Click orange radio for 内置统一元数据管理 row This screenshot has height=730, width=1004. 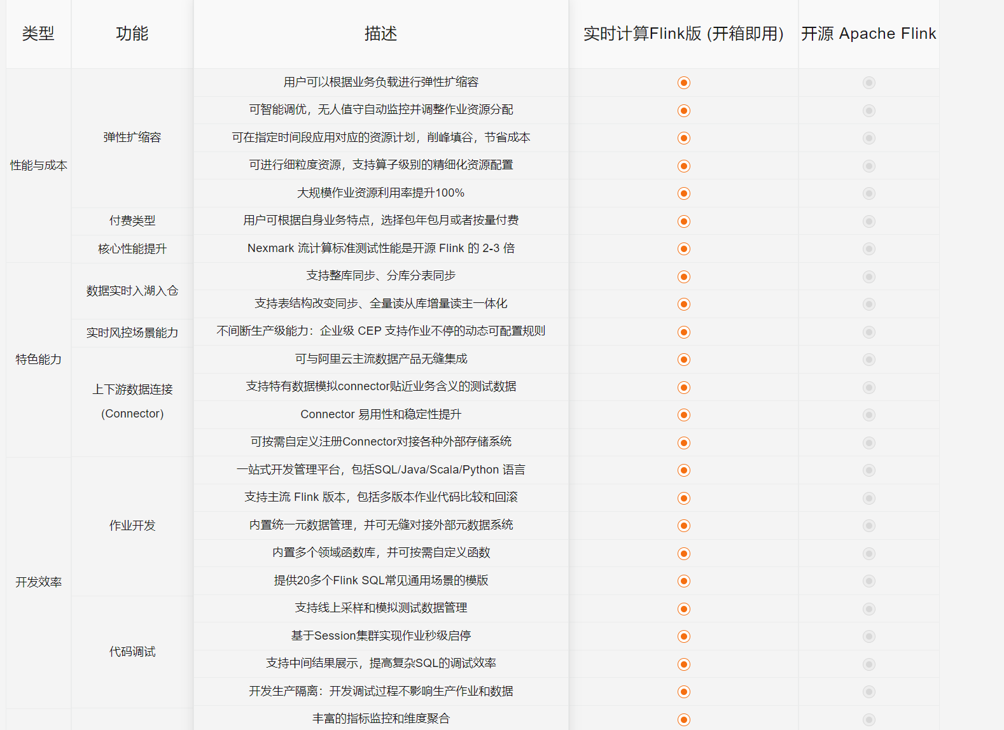684,526
